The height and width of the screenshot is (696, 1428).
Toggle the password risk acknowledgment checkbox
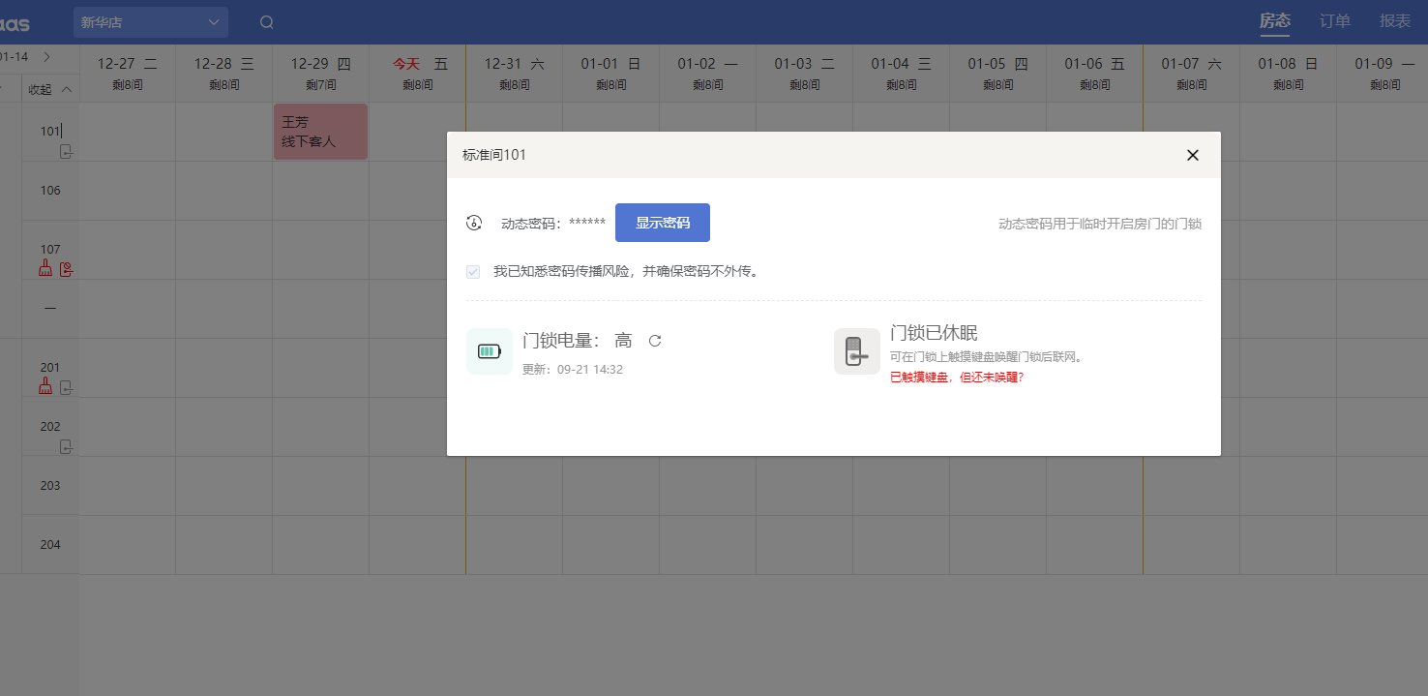coord(473,272)
